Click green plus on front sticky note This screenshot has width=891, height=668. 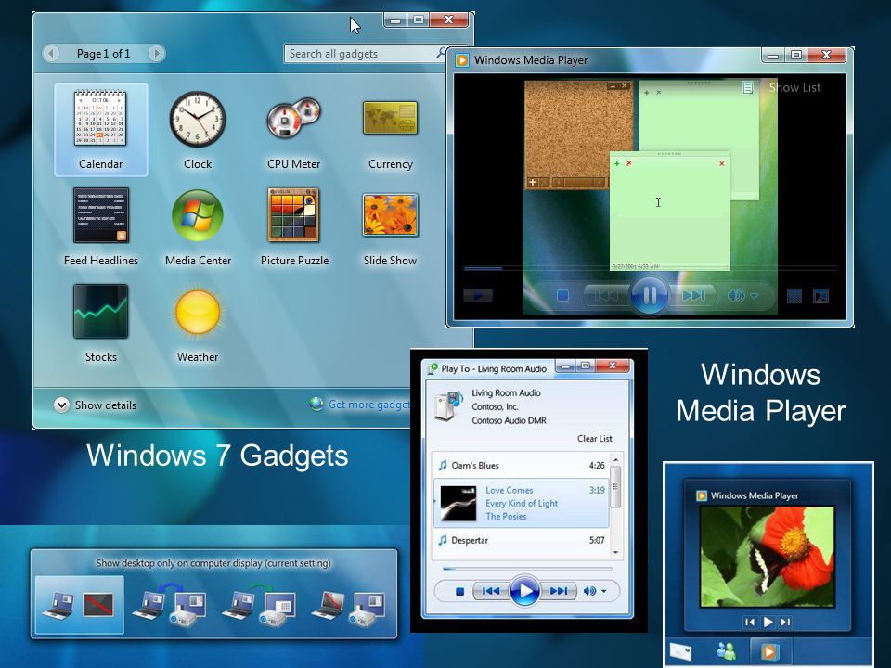[617, 163]
